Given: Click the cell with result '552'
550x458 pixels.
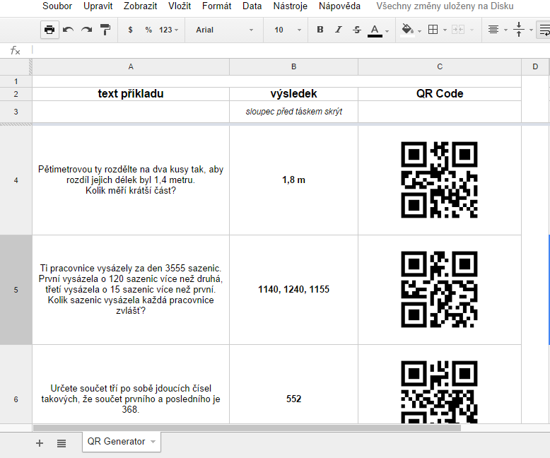Looking at the screenshot, I should 293,384.
